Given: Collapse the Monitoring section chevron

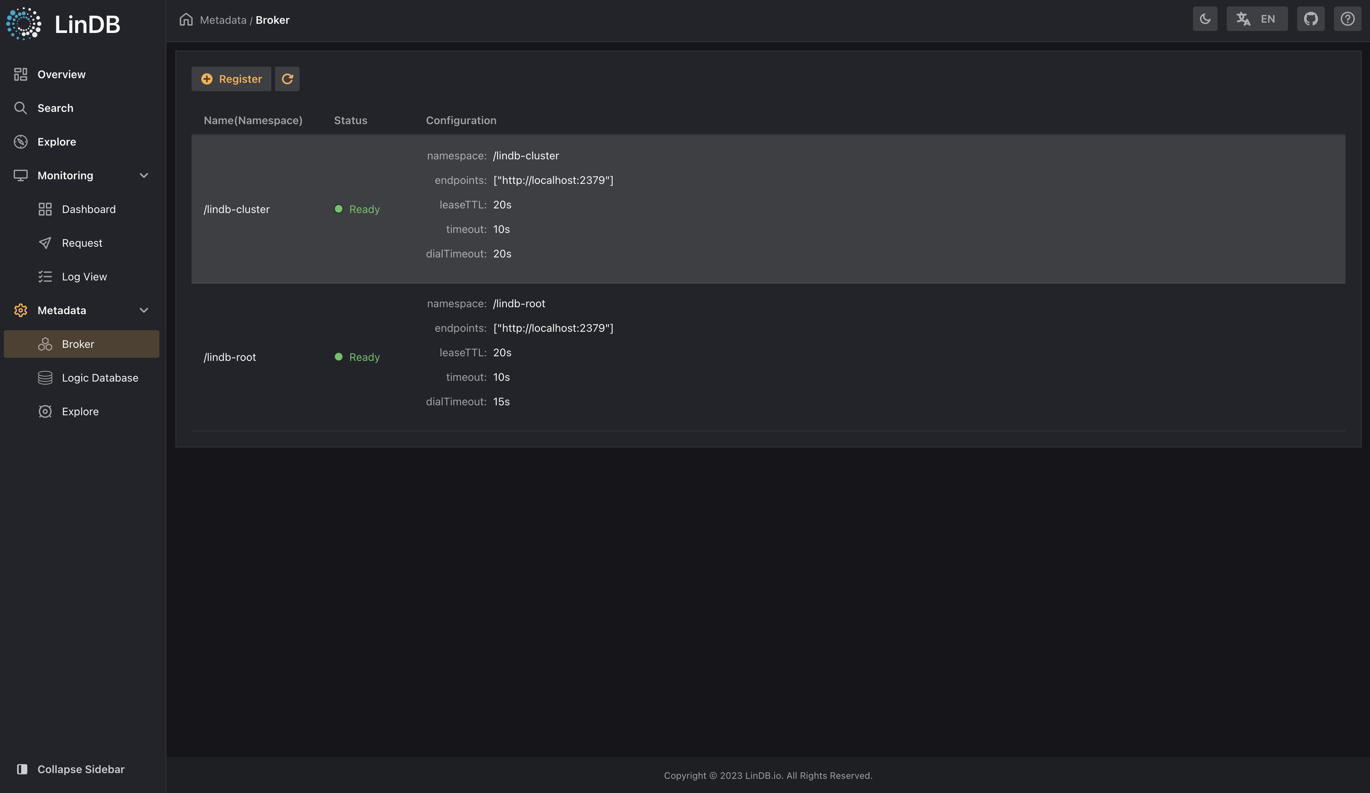Looking at the screenshot, I should (144, 175).
